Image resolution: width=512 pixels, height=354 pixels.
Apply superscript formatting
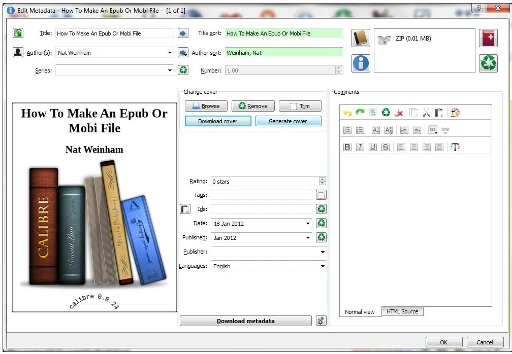375,130
